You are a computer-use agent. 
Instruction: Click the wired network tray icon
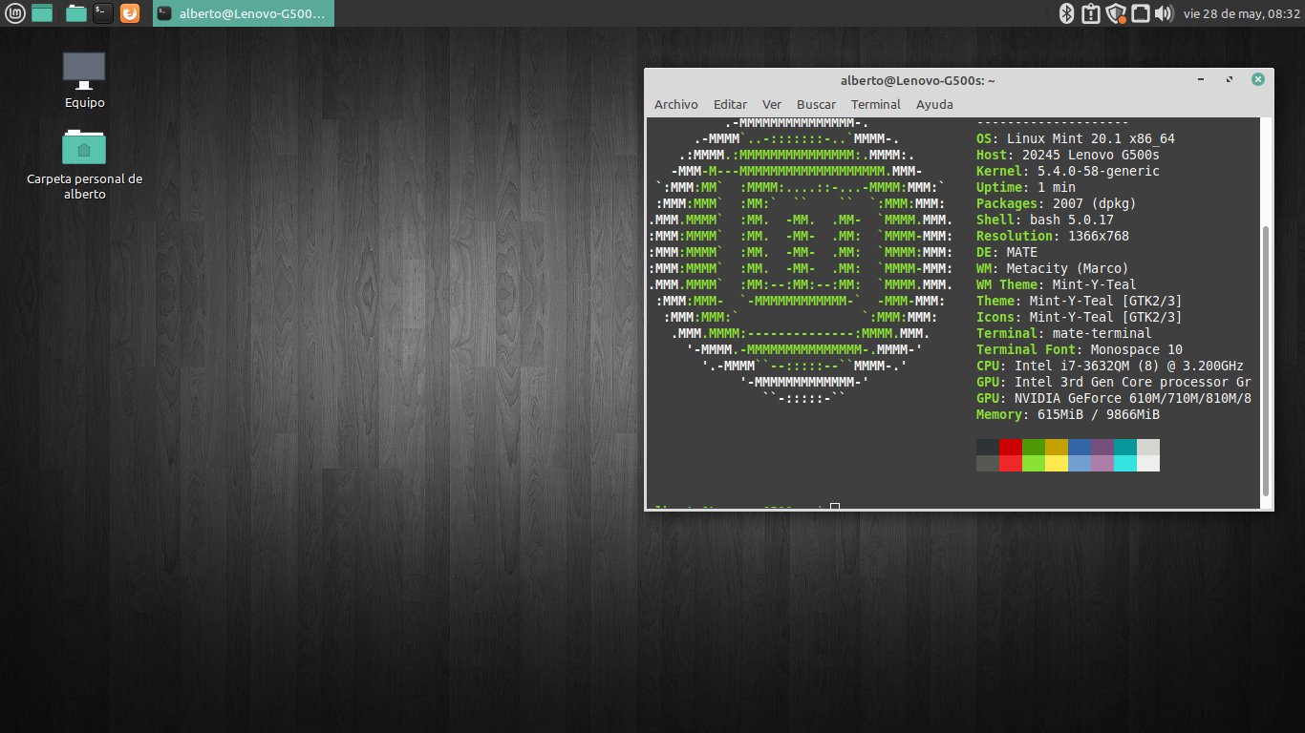tap(1140, 13)
